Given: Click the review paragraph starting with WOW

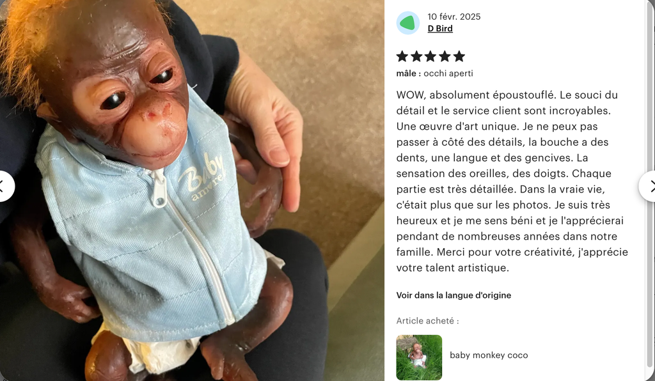Looking at the screenshot, I should [512, 181].
